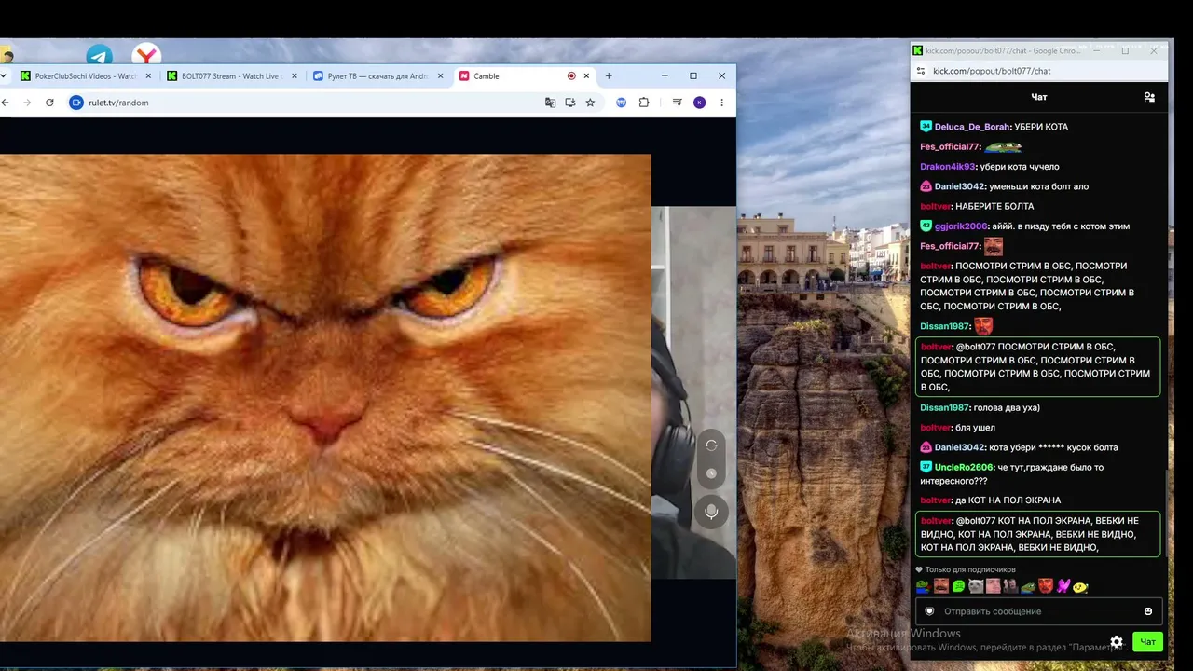Open the Yandex Browser desktop shortcut
Screen dimensions: 1193x671
[x=145, y=55]
